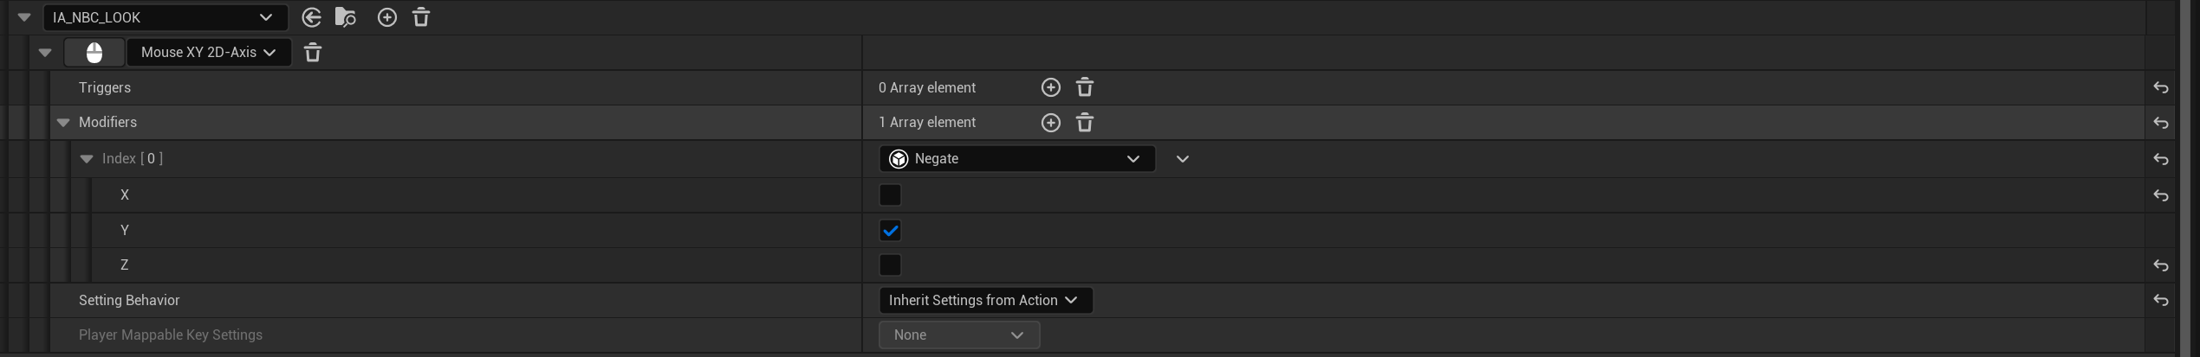
Task: Click the mouse key selector icon button
Action: (94, 53)
